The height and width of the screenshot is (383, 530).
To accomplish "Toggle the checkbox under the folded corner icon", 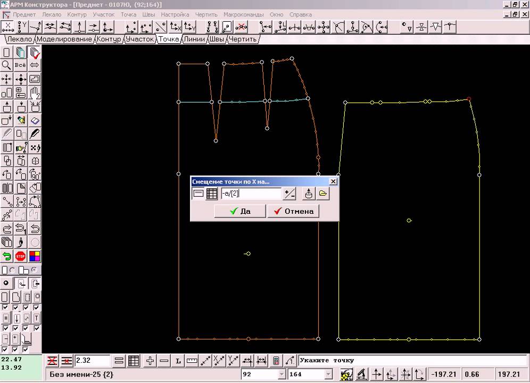I will [x=26, y=349].
